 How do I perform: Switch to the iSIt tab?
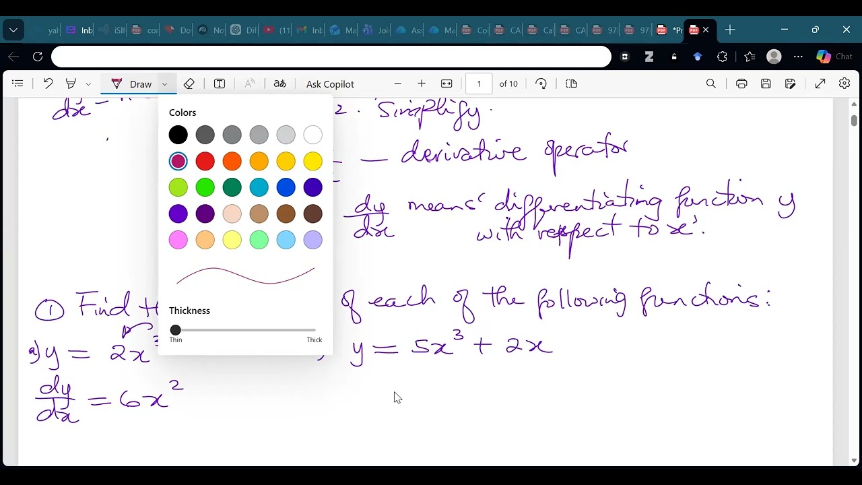tap(112, 30)
